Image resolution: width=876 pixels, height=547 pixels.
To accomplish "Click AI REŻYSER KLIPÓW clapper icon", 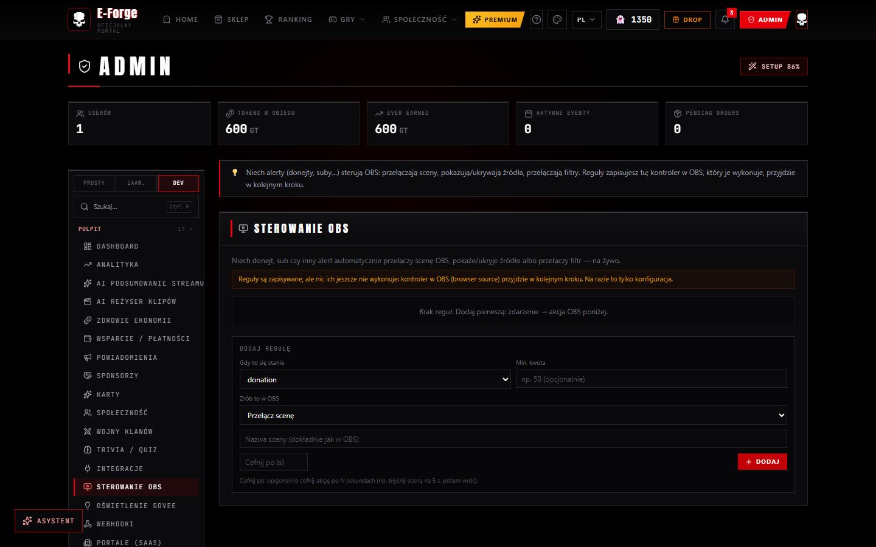I will (x=88, y=301).
